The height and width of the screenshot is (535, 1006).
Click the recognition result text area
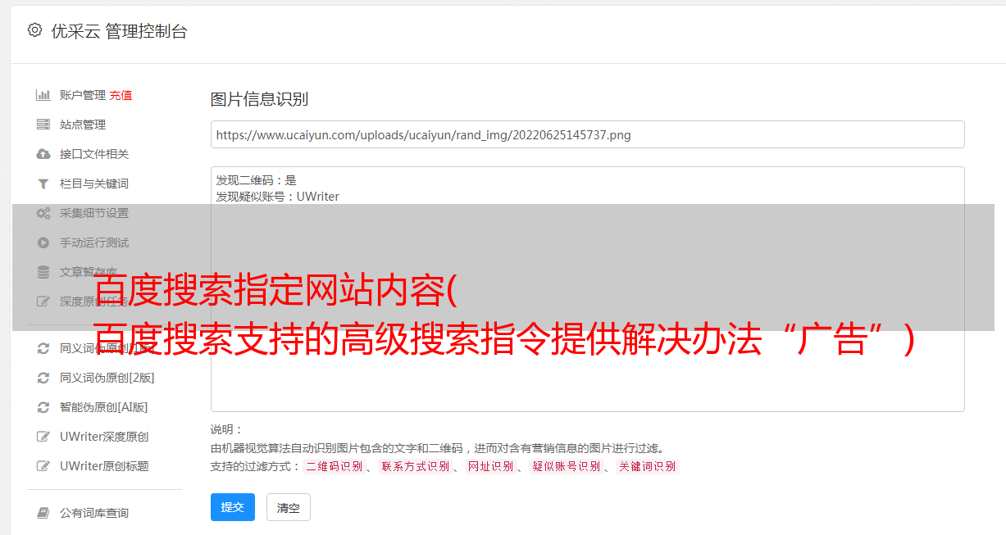point(587,289)
